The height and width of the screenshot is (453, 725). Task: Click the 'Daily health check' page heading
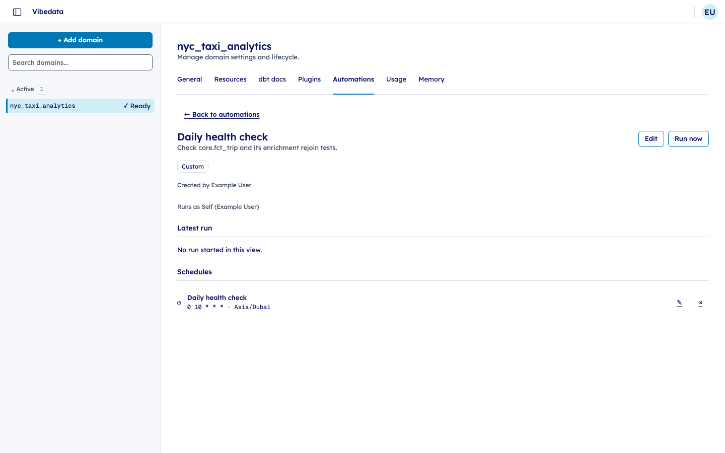pyautogui.click(x=223, y=137)
